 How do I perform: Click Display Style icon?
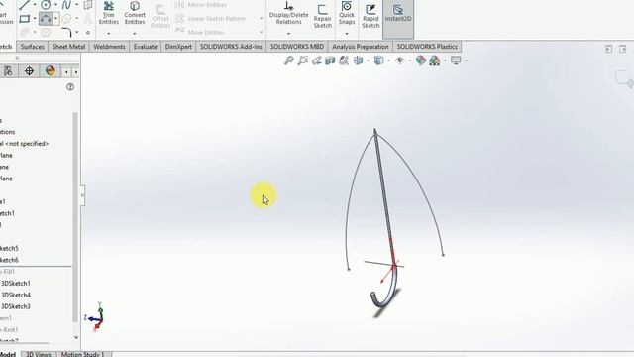378,60
